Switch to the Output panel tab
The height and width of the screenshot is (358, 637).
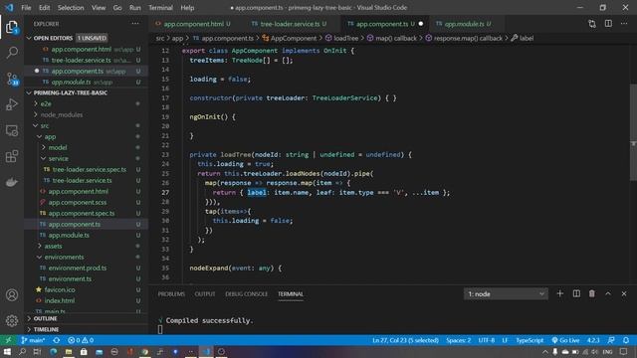(205, 294)
